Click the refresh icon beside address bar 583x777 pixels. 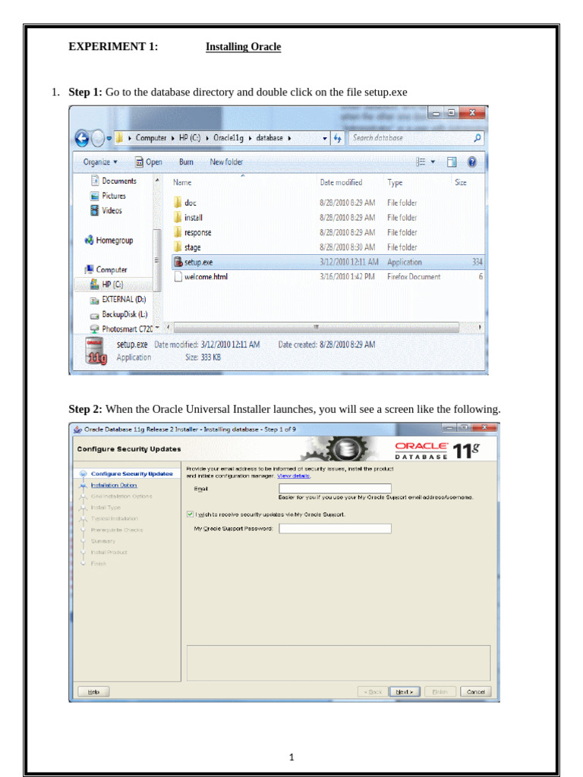pos(338,138)
